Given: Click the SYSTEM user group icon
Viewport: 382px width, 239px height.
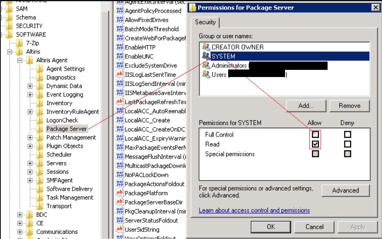Looking at the screenshot, I should tap(206, 56).
